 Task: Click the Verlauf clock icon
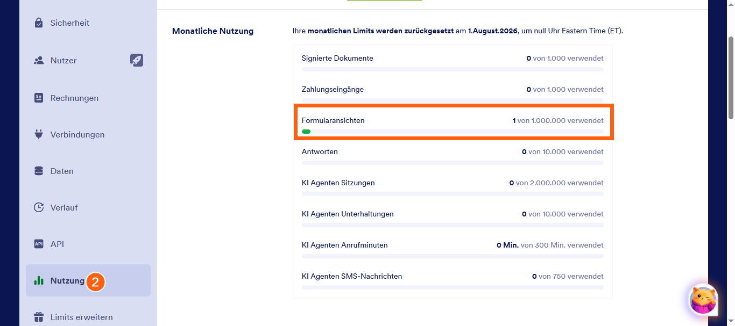pos(39,208)
